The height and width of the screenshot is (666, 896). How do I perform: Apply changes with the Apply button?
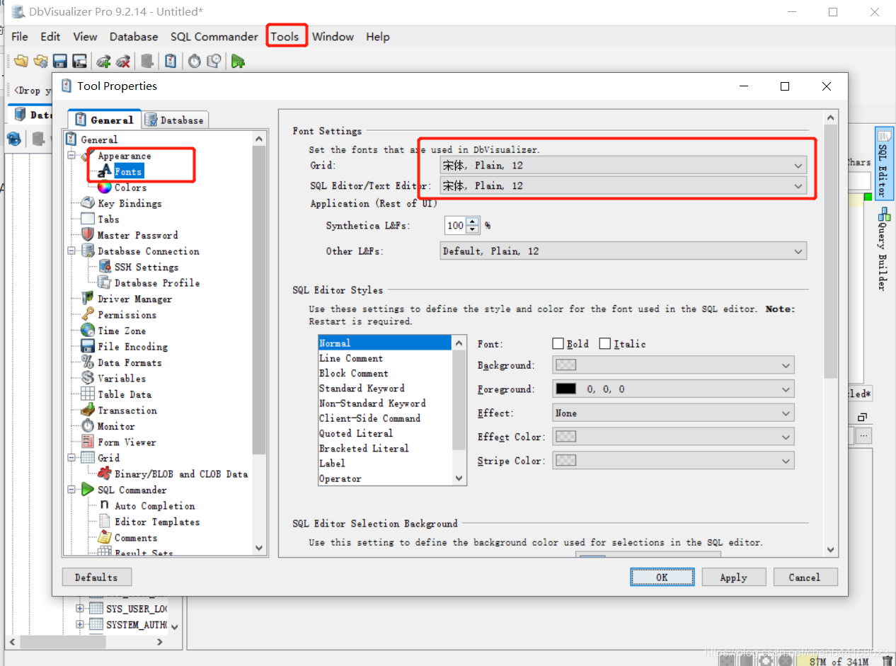tap(733, 577)
